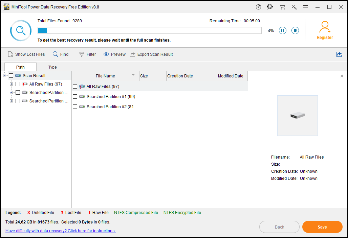Click the Remaining Time 00:05:00 text
This screenshot has width=348, height=238.
(235, 21)
